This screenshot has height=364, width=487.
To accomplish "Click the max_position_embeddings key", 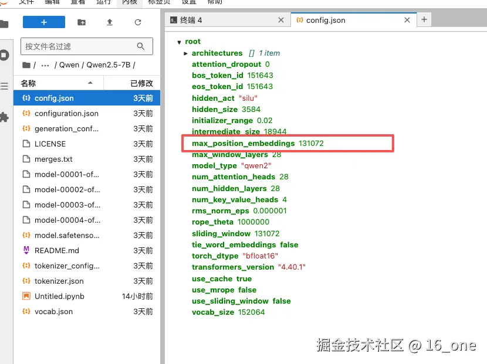I will [243, 143].
